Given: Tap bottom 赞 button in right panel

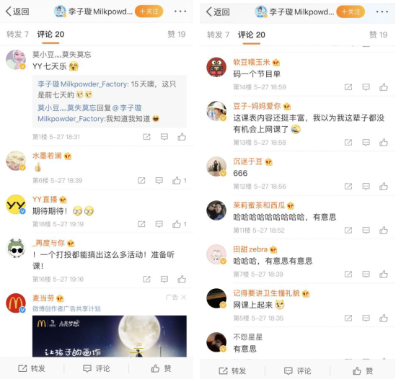Looking at the screenshot, I should pos(362,371).
